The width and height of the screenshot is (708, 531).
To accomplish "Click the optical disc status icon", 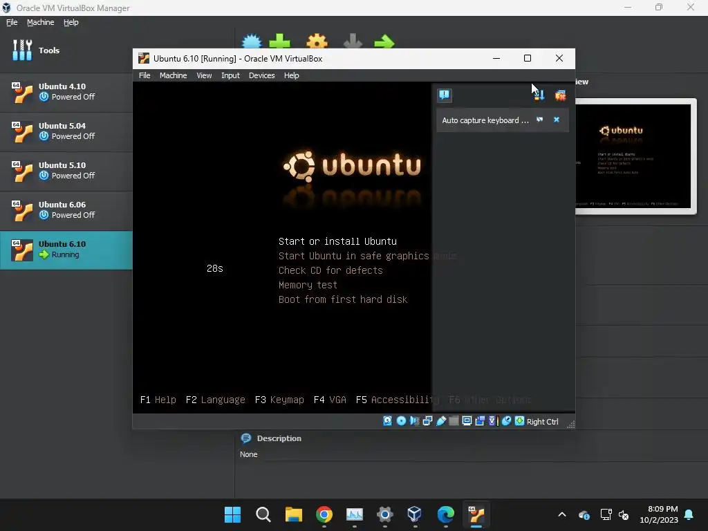I will point(401,421).
